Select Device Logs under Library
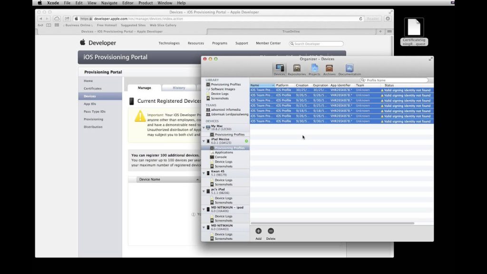 (x=220, y=94)
